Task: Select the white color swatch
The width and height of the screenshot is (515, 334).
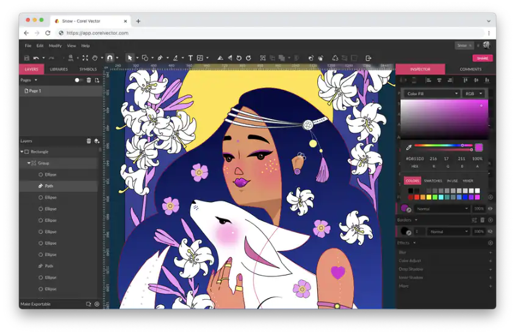Action: point(477,191)
